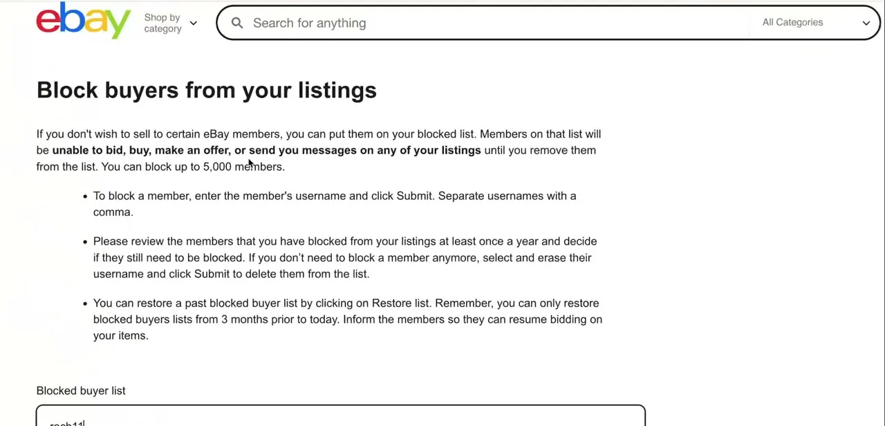
Task: Click the You can restore a past bullet
Action: (x=348, y=319)
